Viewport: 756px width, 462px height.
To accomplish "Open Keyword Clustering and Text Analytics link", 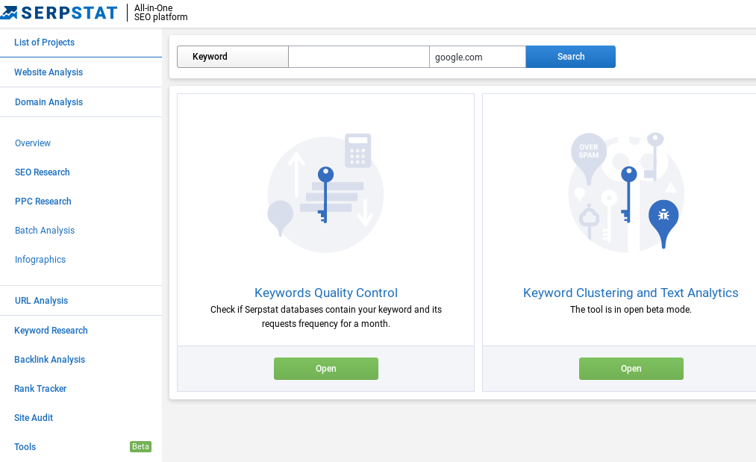I will pyautogui.click(x=631, y=293).
